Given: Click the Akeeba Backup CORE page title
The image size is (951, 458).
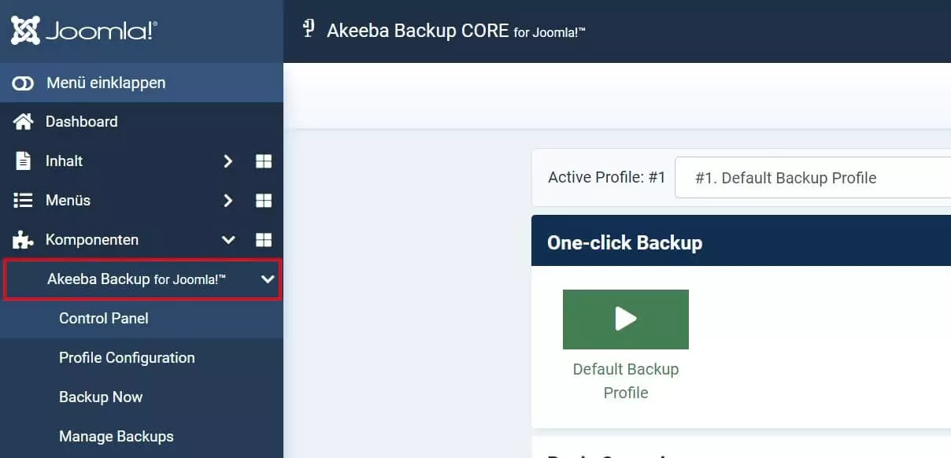Looking at the screenshot, I should pyautogui.click(x=456, y=31).
